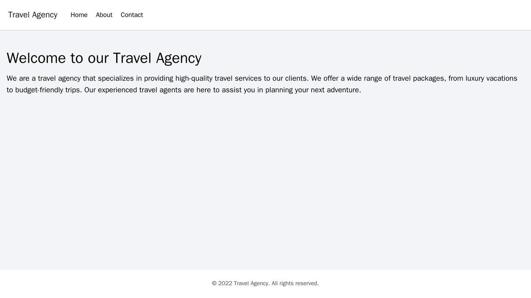The image size is (531, 298).
Task: Select the Home navigation link
Action: tap(79, 15)
